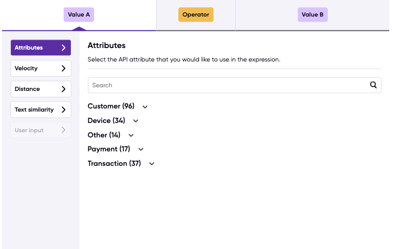Click the arrow icon on Attributes

[x=64, y=48]
